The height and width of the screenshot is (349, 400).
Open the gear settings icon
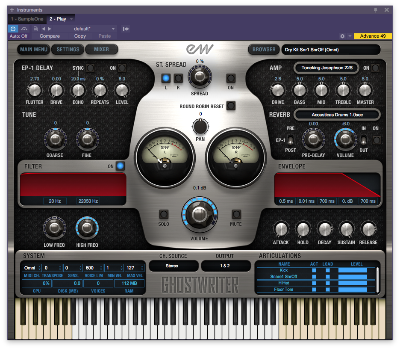point(342,36)
